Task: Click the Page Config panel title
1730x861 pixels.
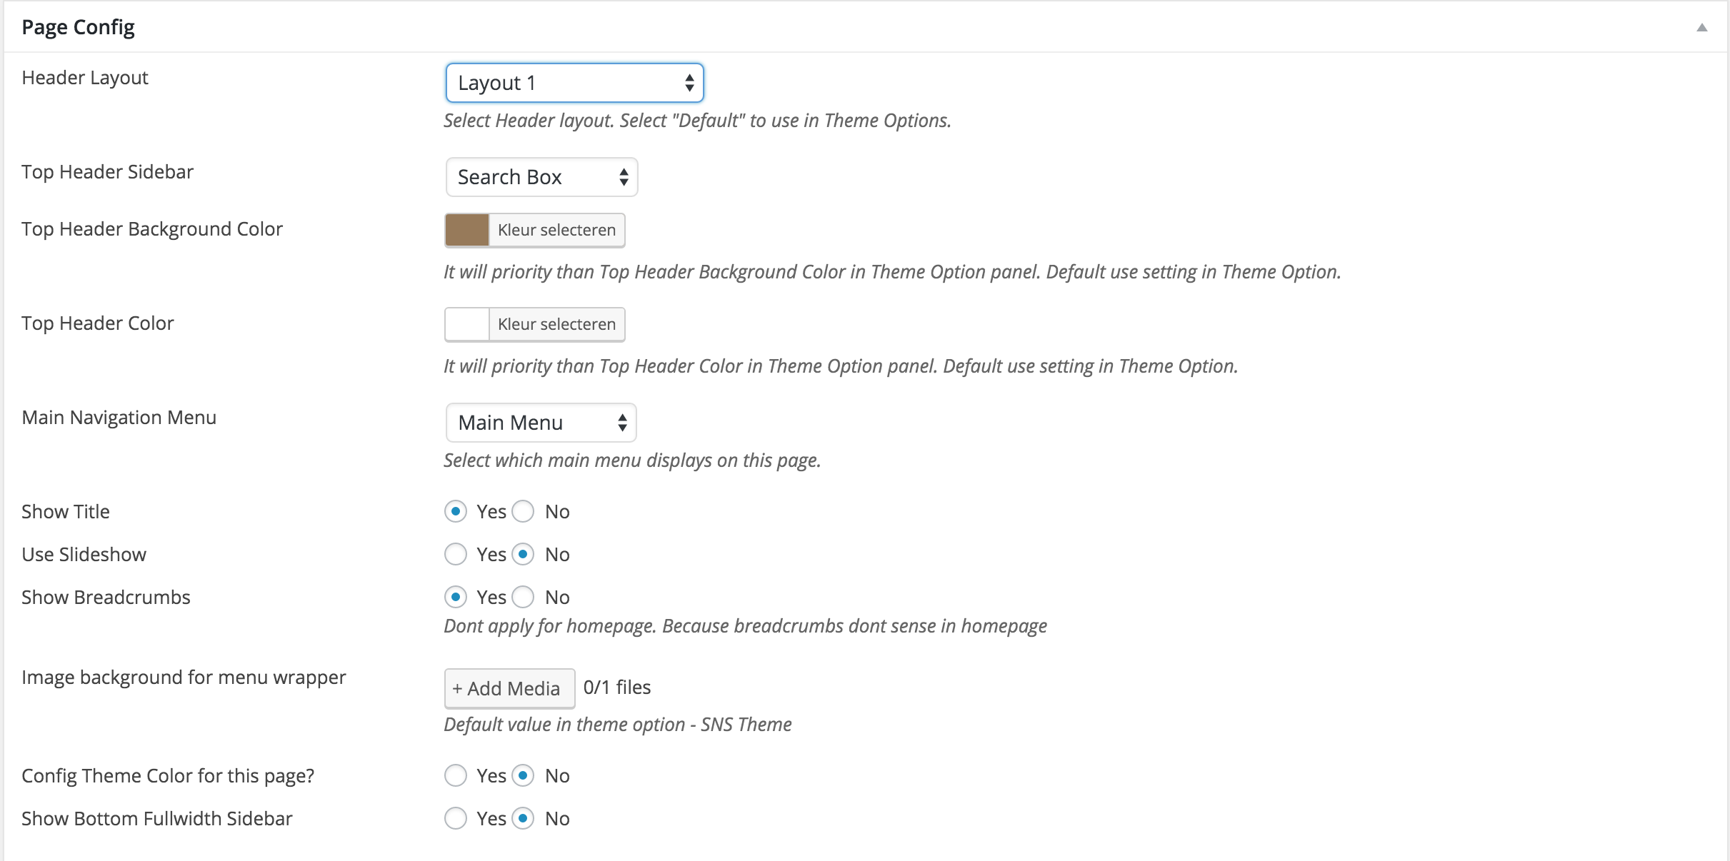Action: coord(79,27)
